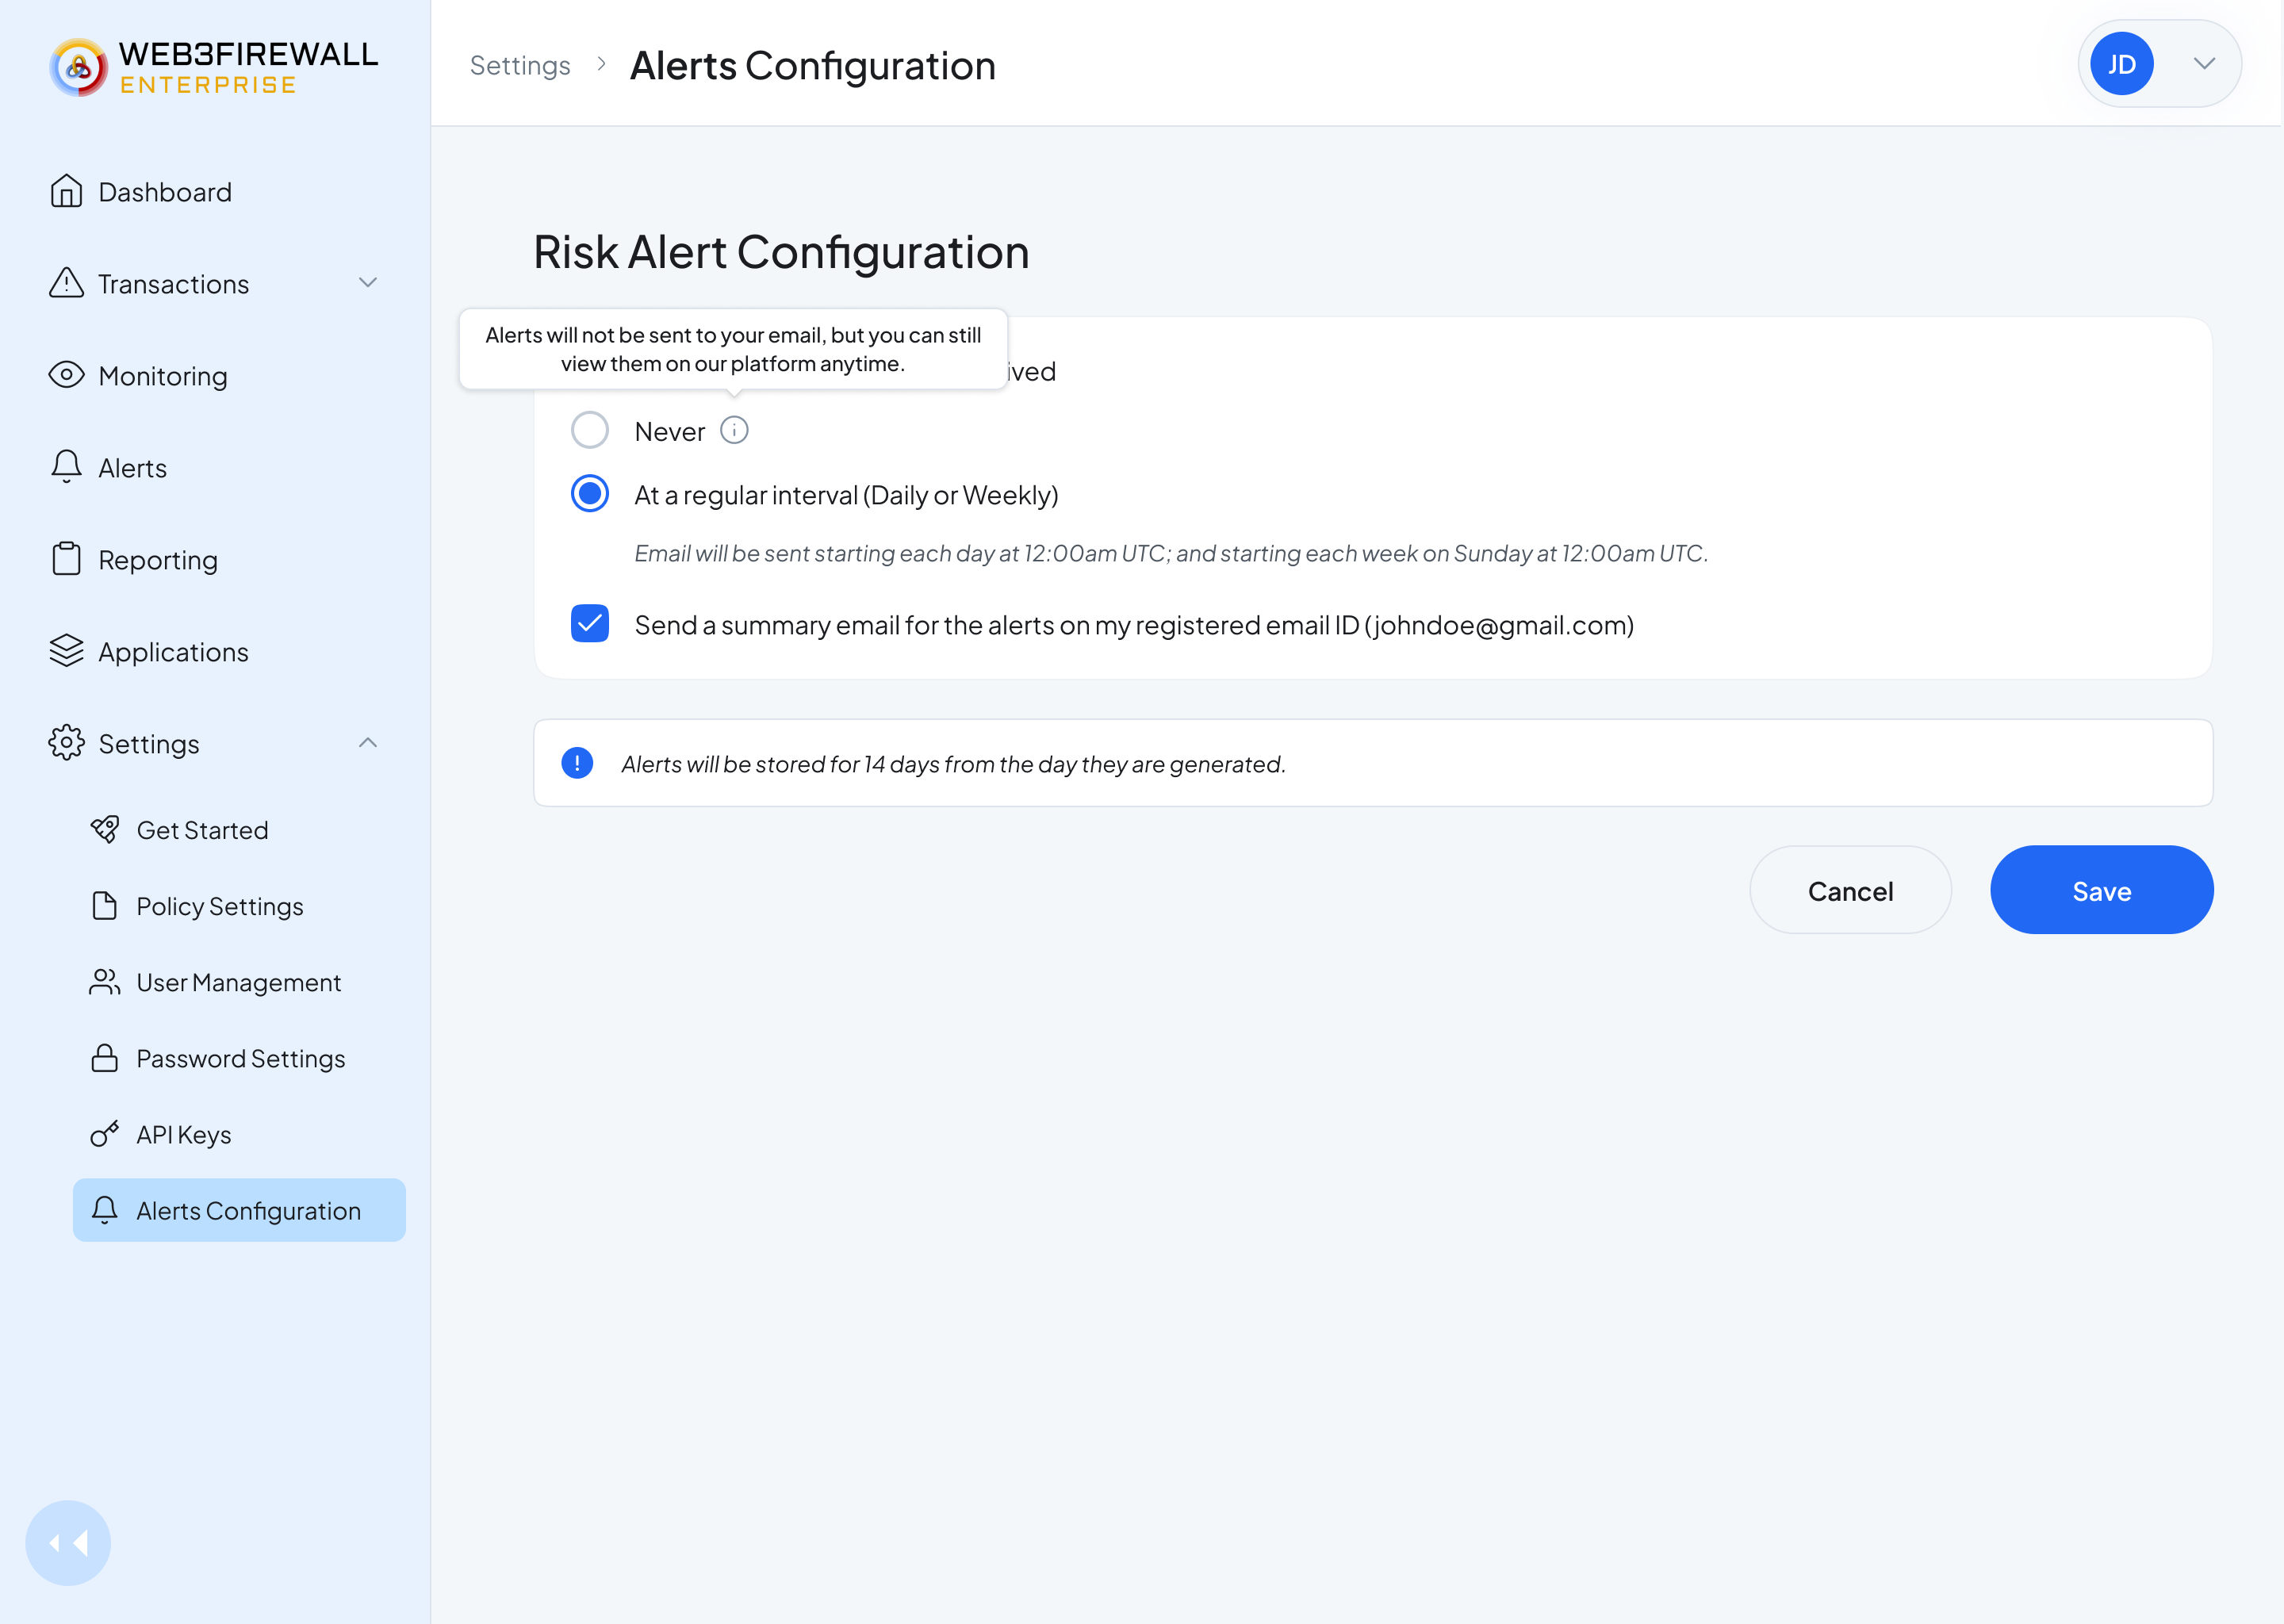Open Applications from the sidebar
Screen dimensions: 2284x1624
click(173, 652)
